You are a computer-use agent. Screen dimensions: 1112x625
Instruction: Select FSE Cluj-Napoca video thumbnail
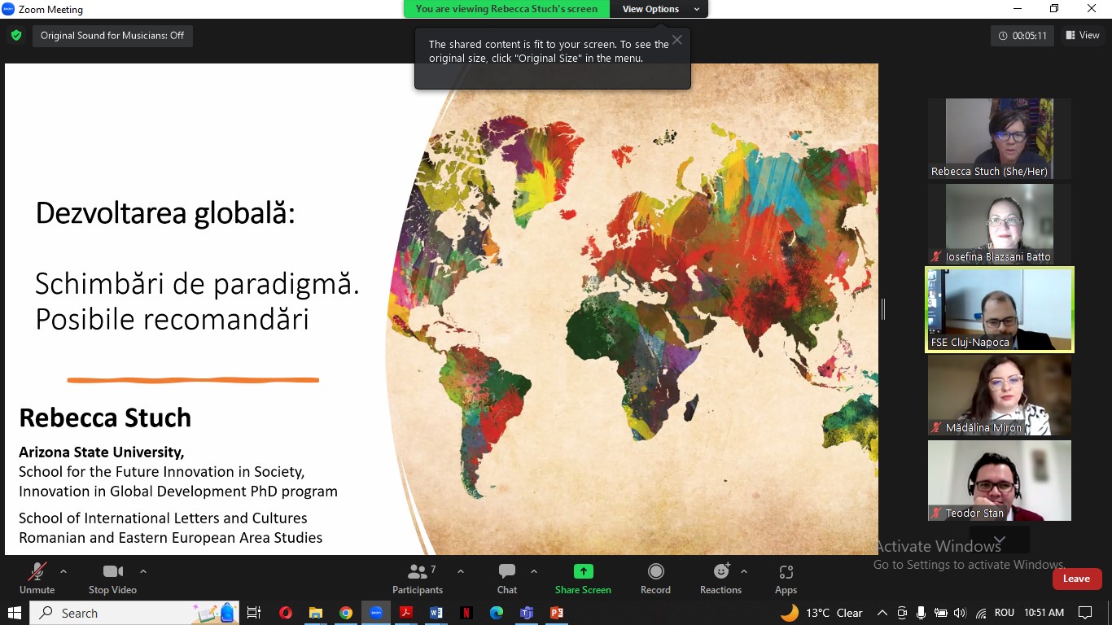click(1000, 309)
